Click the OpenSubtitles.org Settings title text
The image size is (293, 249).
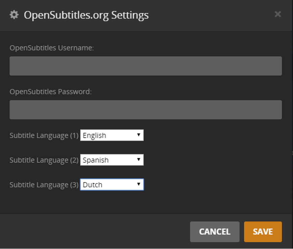(86, 15)
